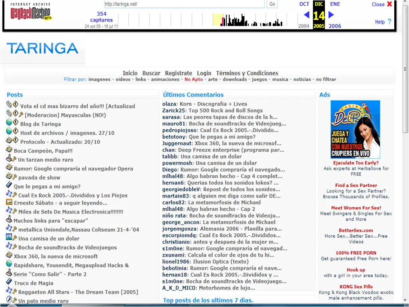Viewport: 409px width, 307px height.
Task: Jump to year 2004 capture
Action: click(x=304, y=26)
